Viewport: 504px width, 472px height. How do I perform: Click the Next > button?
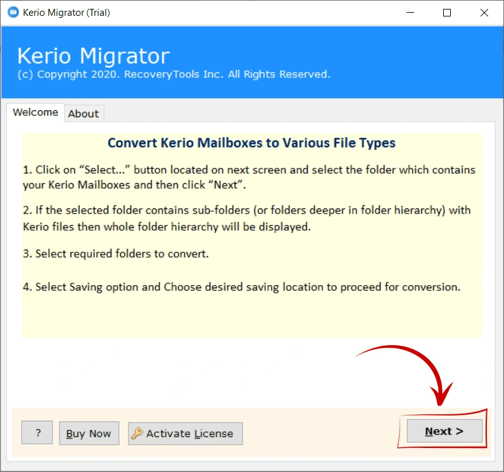(444, 431)
